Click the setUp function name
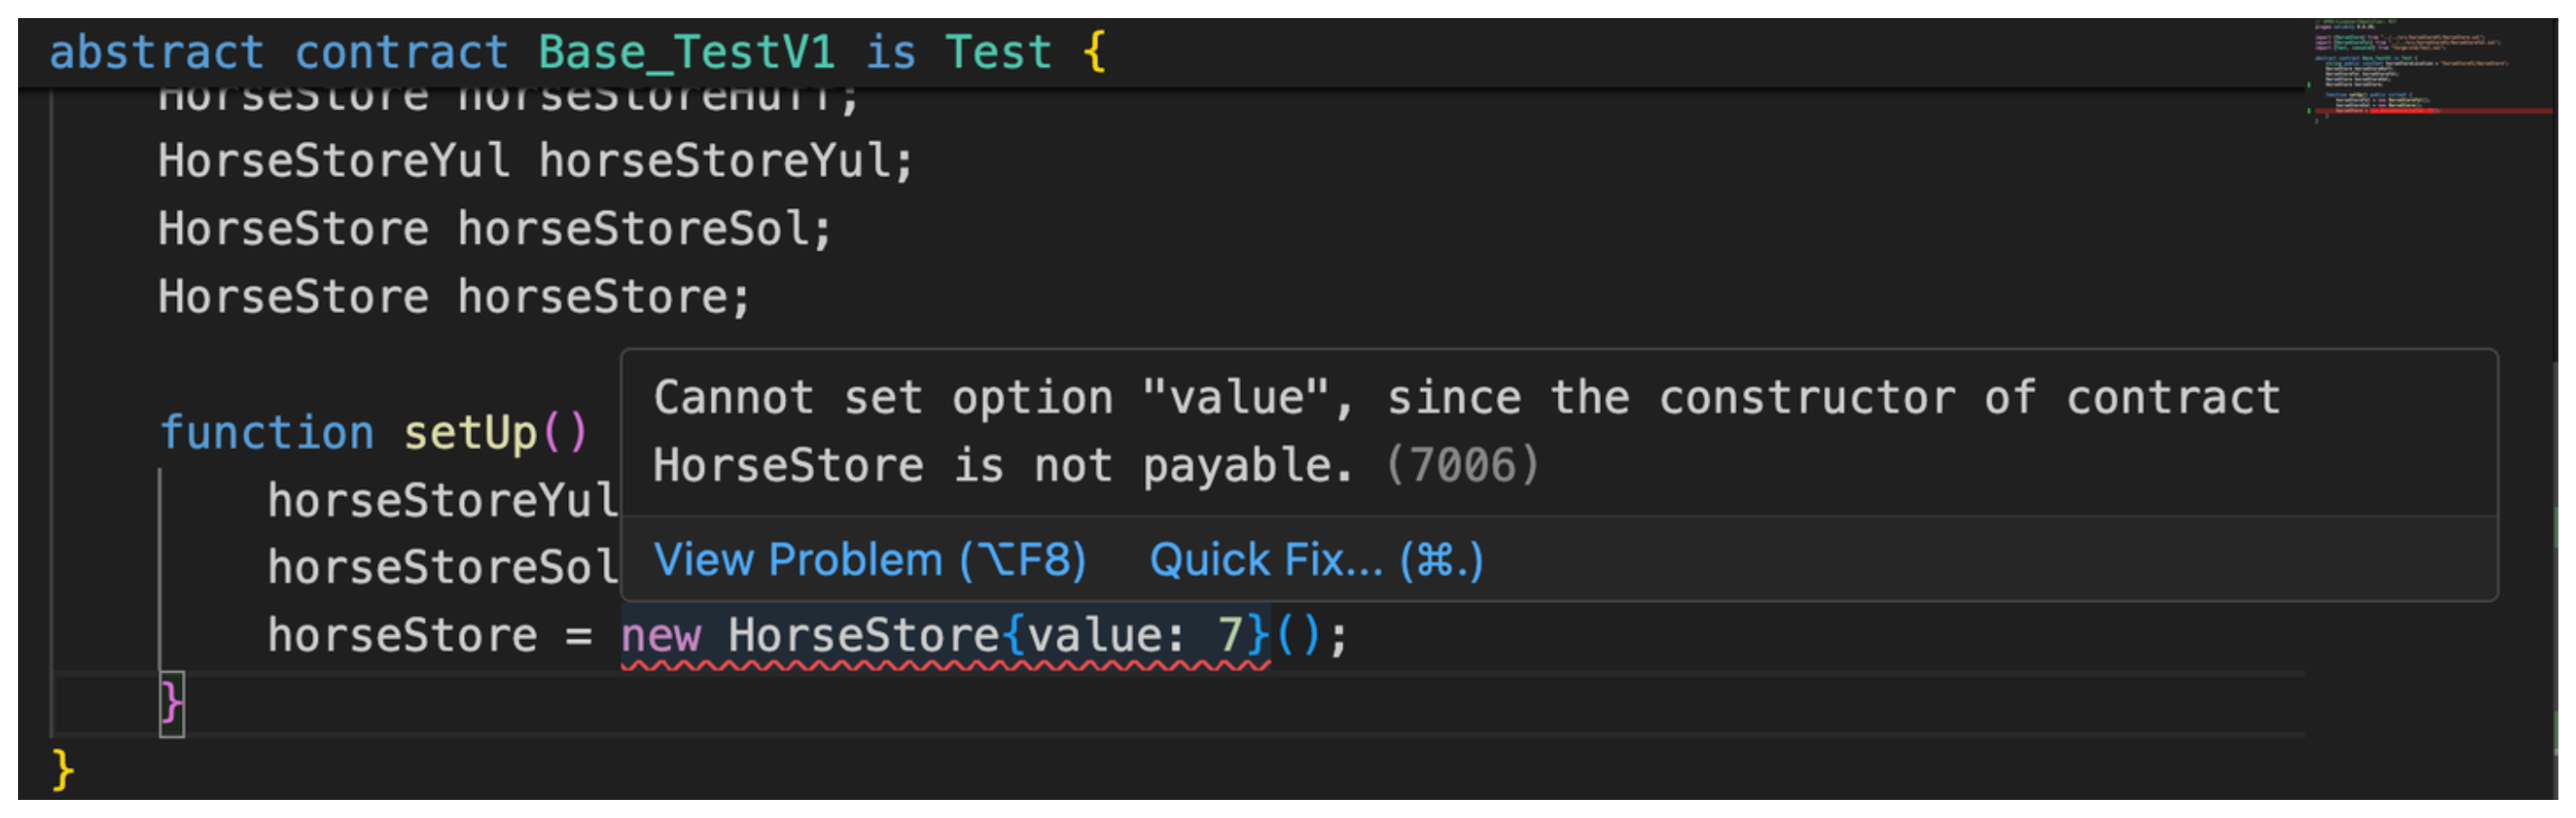The image size is (2576, 818). [x=470, y=433]
